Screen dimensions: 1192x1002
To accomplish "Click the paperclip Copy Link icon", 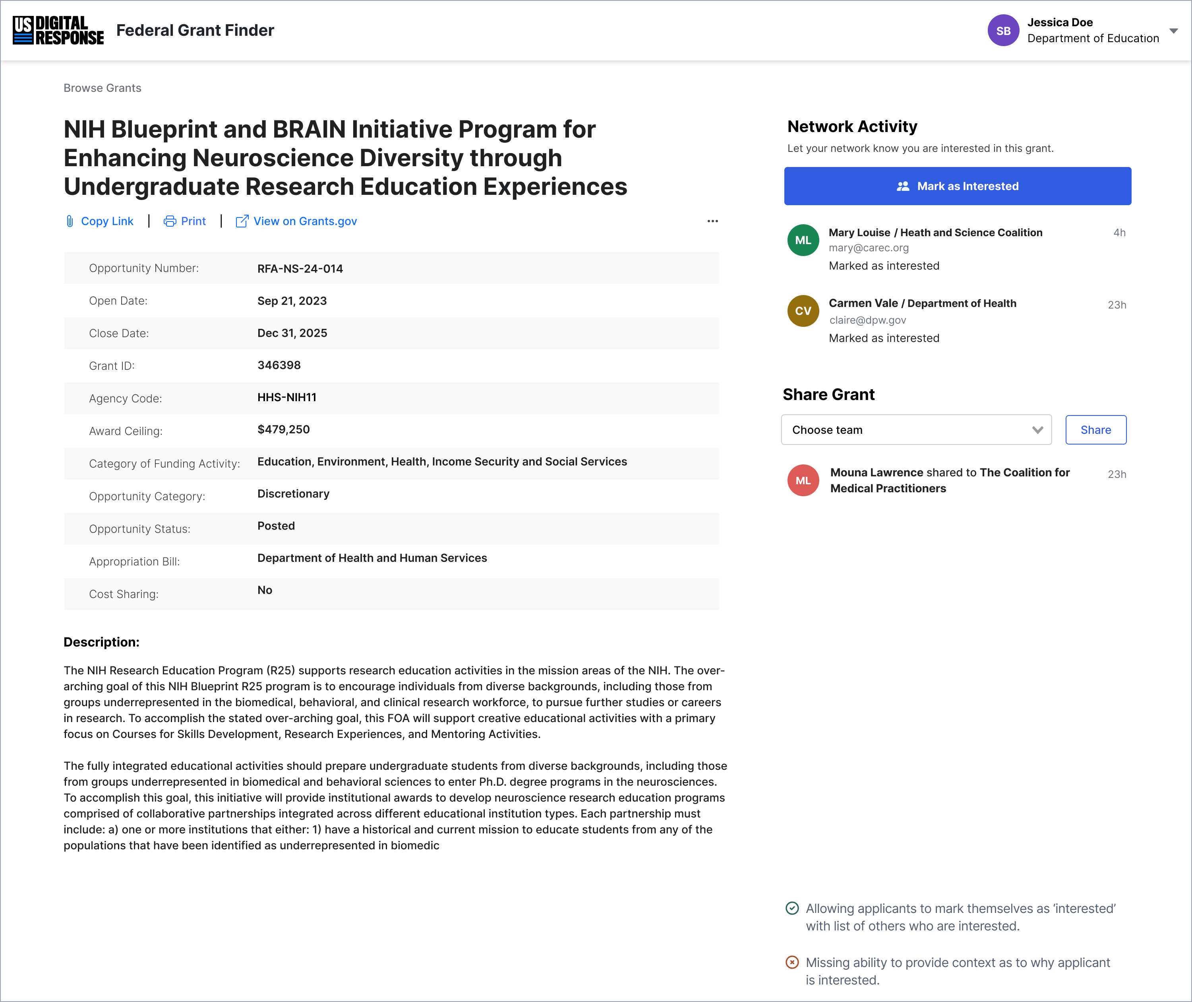I will (x=70, y=221).
